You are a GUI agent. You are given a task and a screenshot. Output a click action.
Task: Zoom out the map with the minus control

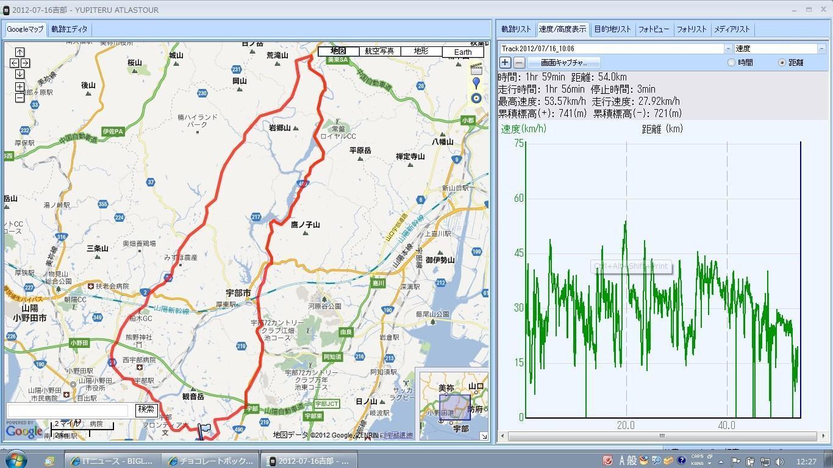click(x=20, y=97)
